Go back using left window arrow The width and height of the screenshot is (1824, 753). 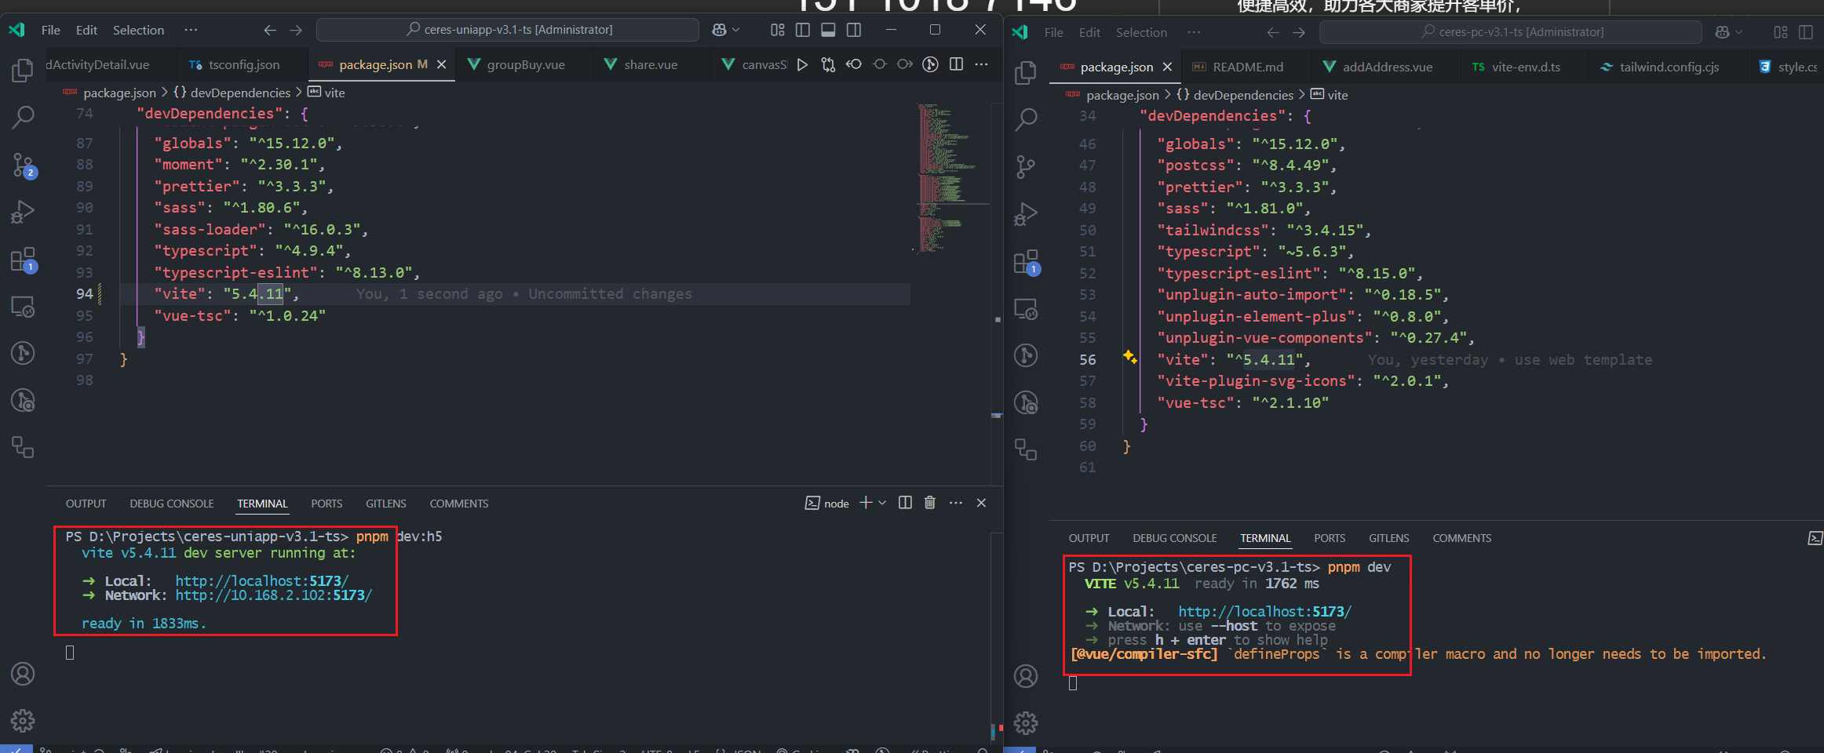270,30
